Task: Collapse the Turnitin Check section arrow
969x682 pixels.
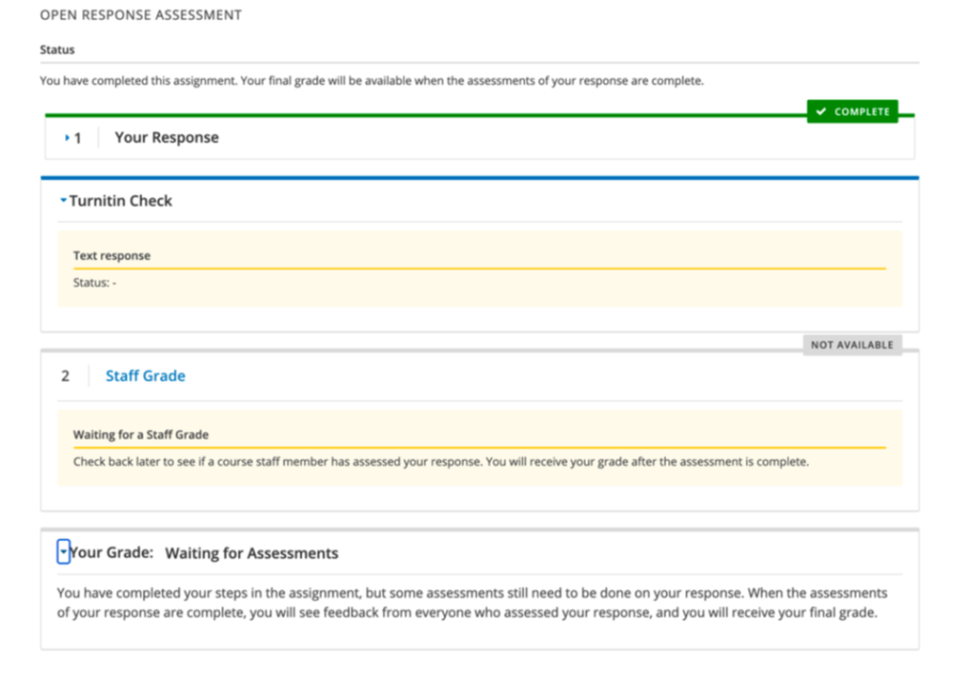Action: pyautogui.click(x=63, y=201)
